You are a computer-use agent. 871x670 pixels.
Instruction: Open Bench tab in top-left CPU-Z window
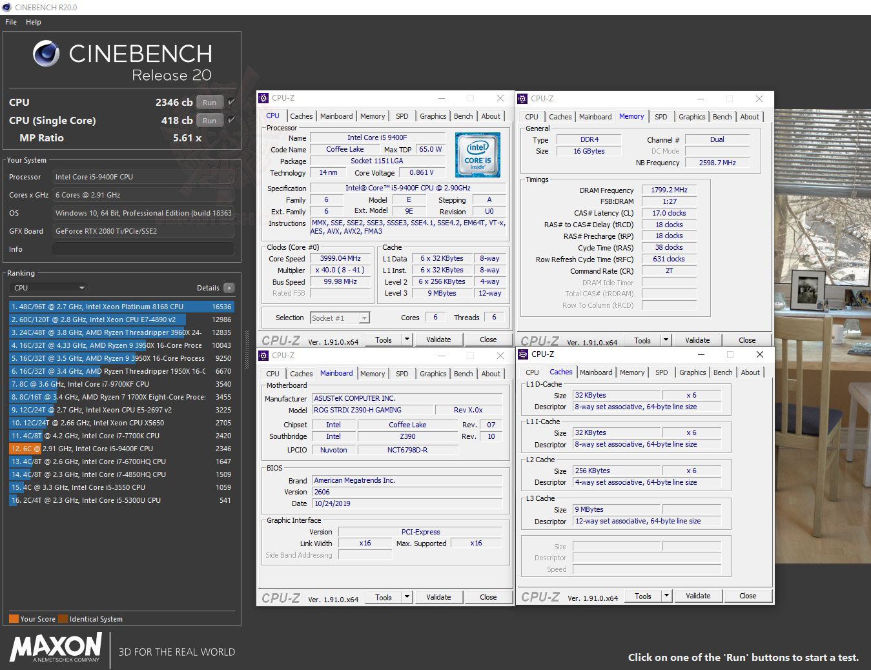[x=463, y=116]
